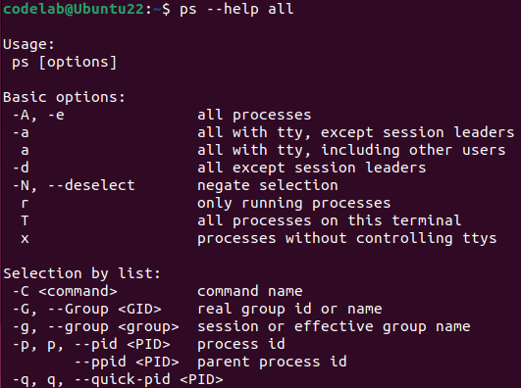Click the 'negate selection' description
521x388 pixels.
coord(268,185)
